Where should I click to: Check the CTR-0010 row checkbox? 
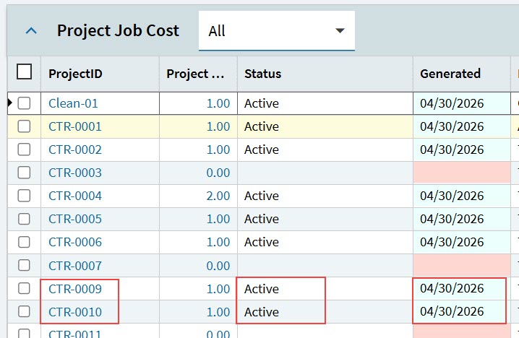[24, 311]
